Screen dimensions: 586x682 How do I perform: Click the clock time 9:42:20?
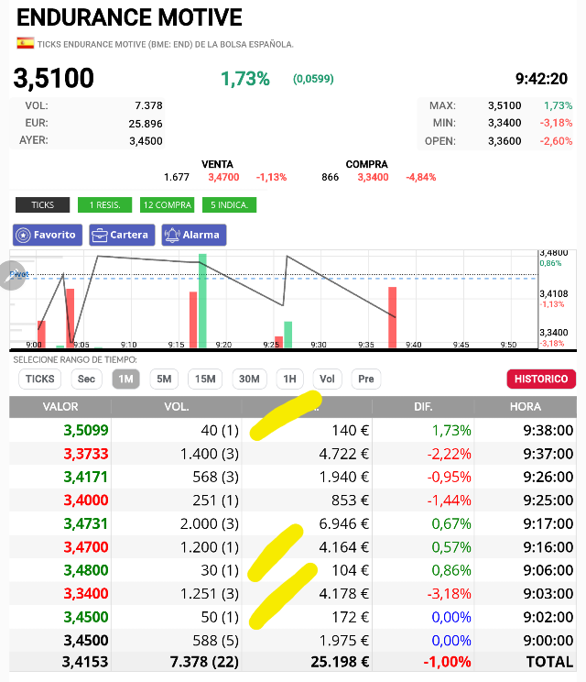541,79
